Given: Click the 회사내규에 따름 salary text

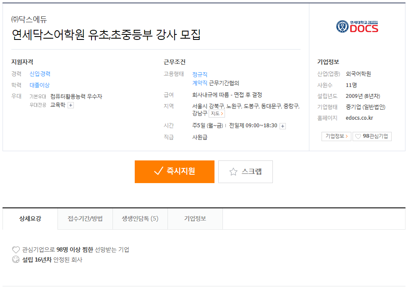Looking at the screenshot, I should coord(227,95).
